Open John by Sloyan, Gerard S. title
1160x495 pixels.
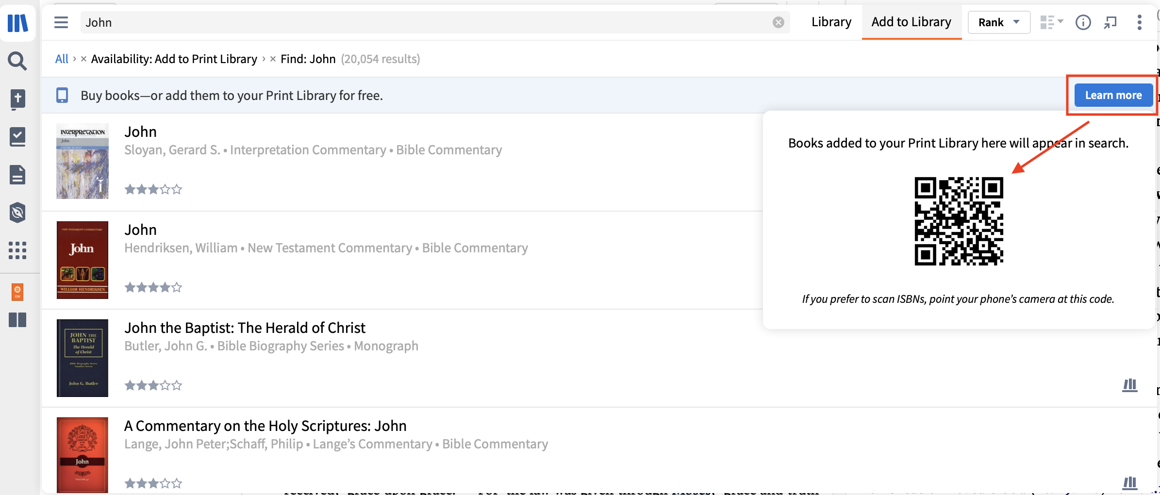pos(140,132)
